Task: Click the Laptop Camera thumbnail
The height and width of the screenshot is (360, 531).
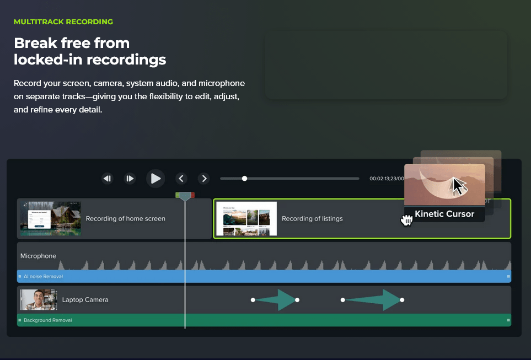Action: coord(39,300)
